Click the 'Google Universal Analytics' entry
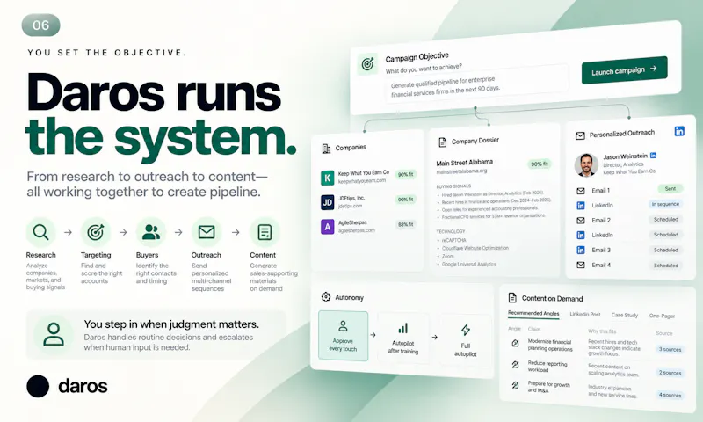This screenshot has width=703, height=422. click(469, 264)
